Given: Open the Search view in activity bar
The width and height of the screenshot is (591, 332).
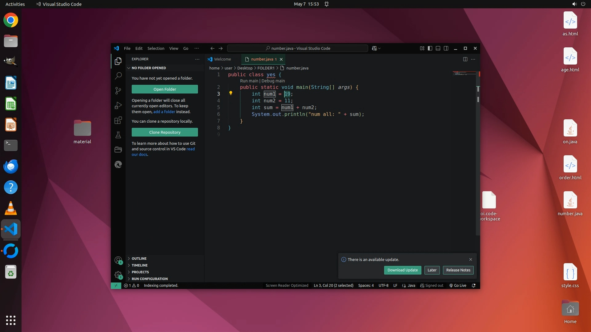Looking at the screenshot, I should point(118,76).
